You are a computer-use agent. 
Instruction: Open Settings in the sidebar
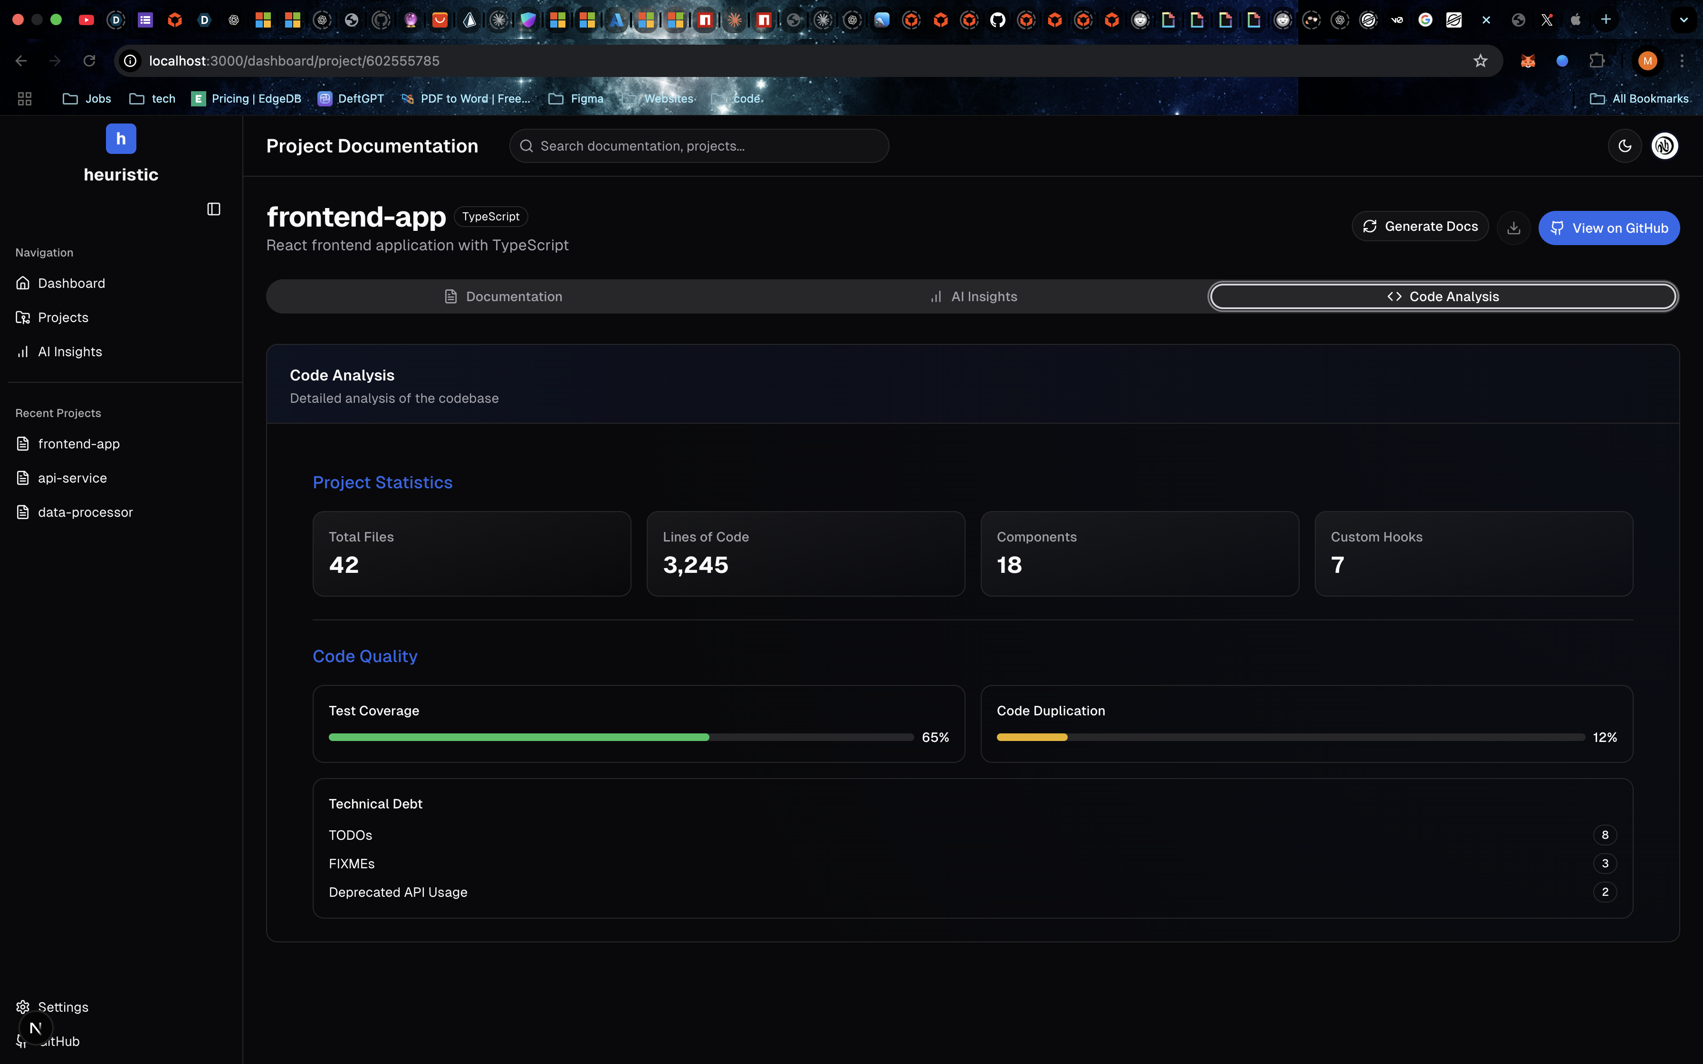[x=63, y=1007]
